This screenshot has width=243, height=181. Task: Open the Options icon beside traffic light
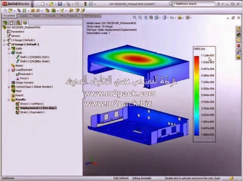91,4
